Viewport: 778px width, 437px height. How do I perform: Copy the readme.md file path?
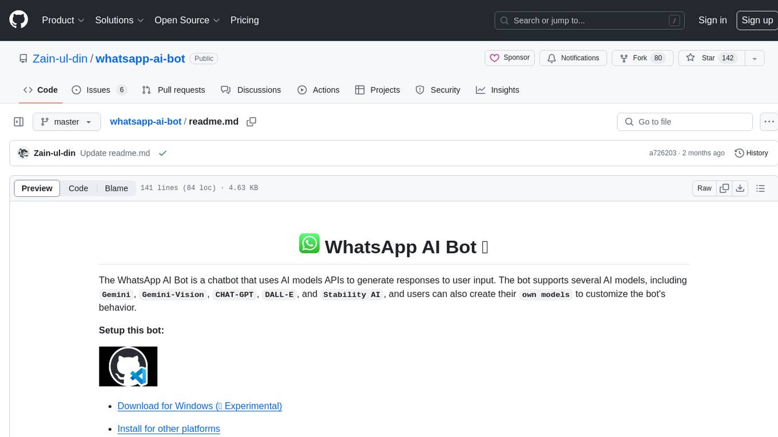coord(251,122)
